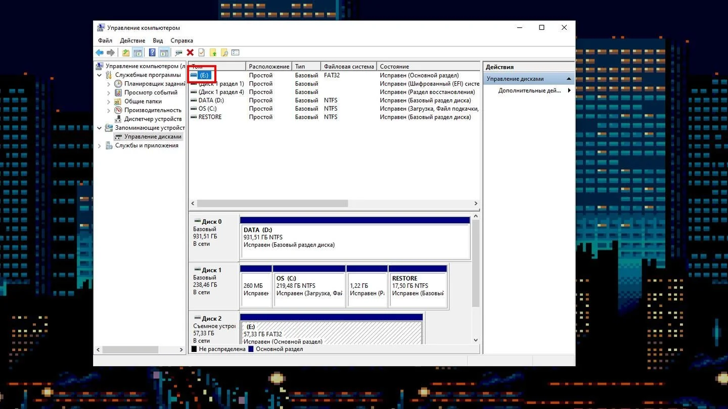Select the DATA (D:) 931,51 ГБ partition block
Image resolution: width=728 pixels, height=409 pixels.
point(355,238)
